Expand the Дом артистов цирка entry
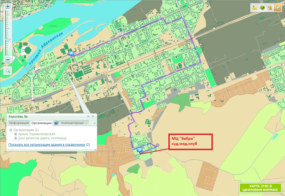Image resolution: width=285 pixels, height=196 pixels. 16,138
